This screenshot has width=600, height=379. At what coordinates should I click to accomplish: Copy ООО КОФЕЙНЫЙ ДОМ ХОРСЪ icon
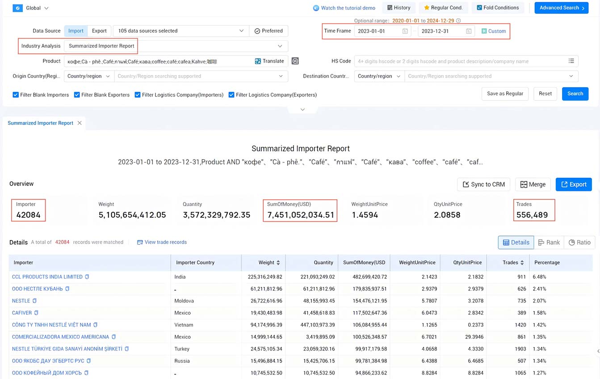click(86, 373)
